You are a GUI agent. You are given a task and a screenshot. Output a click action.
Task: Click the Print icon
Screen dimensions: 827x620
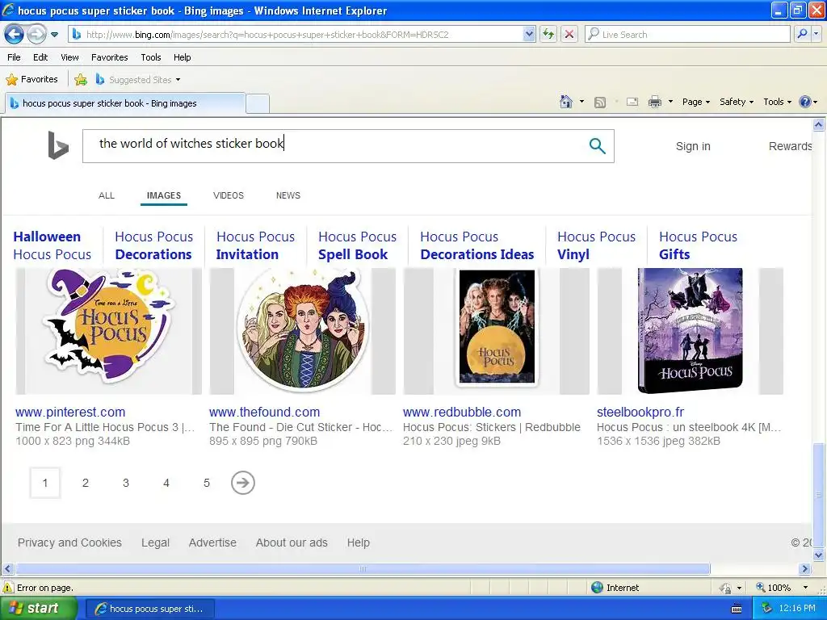[654, 102]
